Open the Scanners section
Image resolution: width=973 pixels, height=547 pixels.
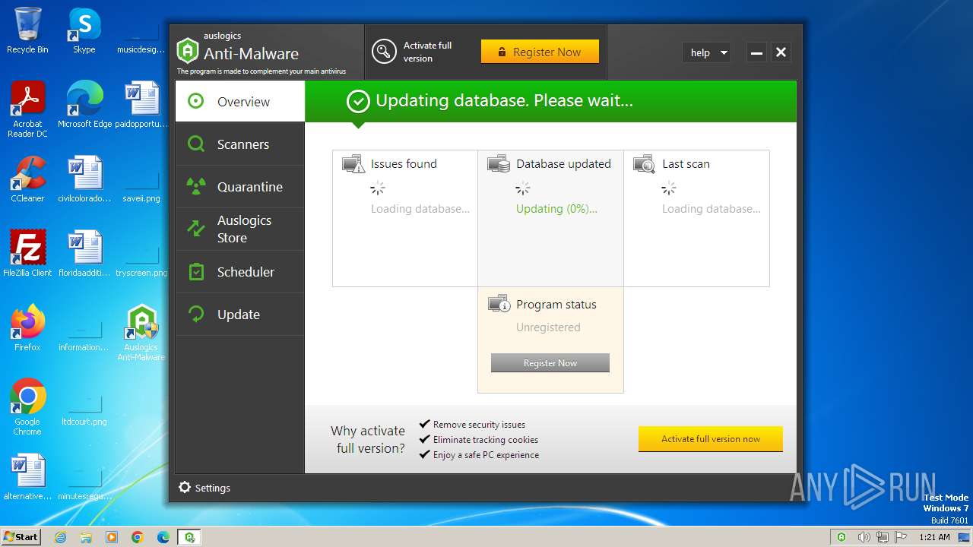point(240,144)
